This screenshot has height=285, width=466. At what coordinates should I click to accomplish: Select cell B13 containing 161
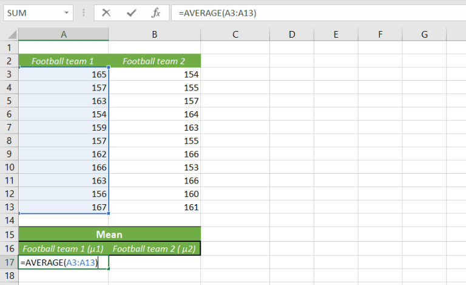(155, 208)
